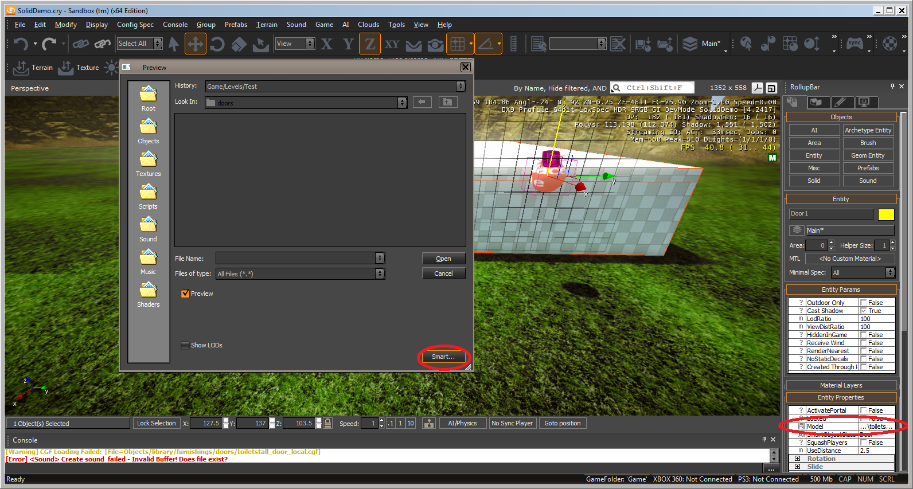Open the Look In folder dropdown
Screen dimensions: 913x489
(402, 103)
